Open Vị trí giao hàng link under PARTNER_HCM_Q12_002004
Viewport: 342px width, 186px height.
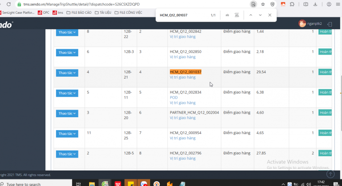click(183, 118)
